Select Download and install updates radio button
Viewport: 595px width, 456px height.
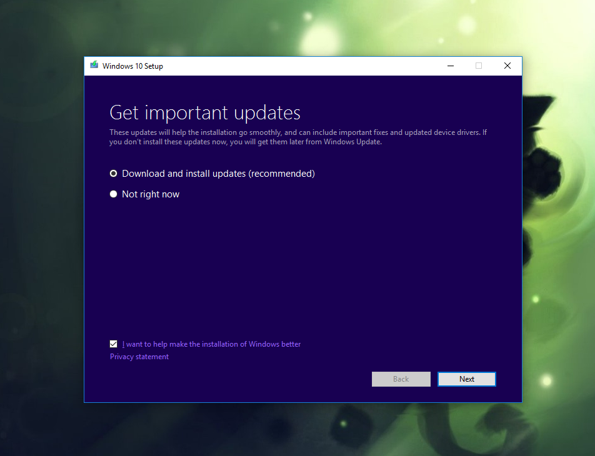pos(113,174)
